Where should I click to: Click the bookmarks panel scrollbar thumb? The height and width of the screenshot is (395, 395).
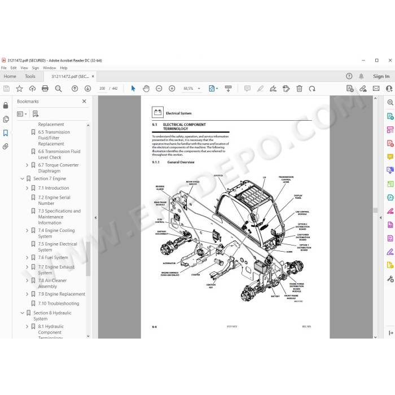[88, 258]
